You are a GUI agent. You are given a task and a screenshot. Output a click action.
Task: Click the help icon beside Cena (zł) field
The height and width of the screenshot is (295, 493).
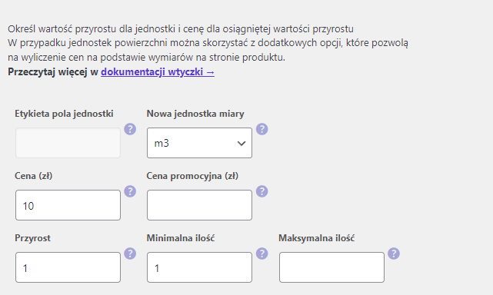(x=130, y=191)
